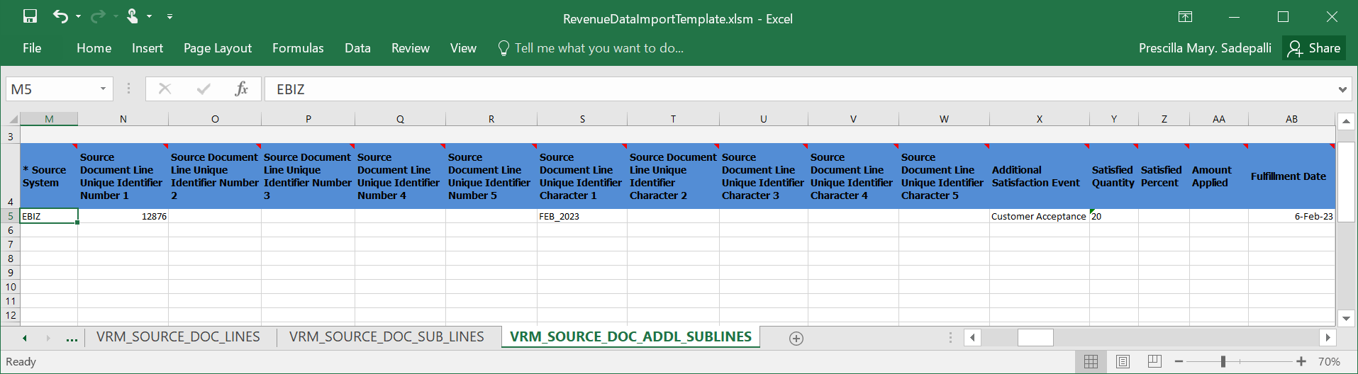
Task: Expand the formula bar
Action: (1342, 90)
